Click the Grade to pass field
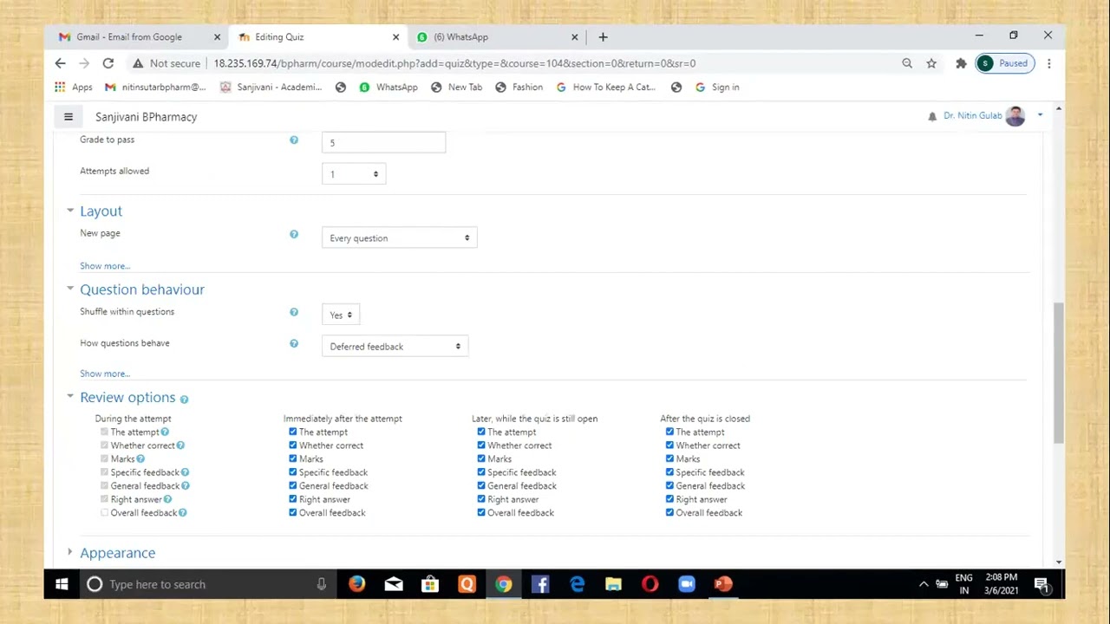 [383, 142]
